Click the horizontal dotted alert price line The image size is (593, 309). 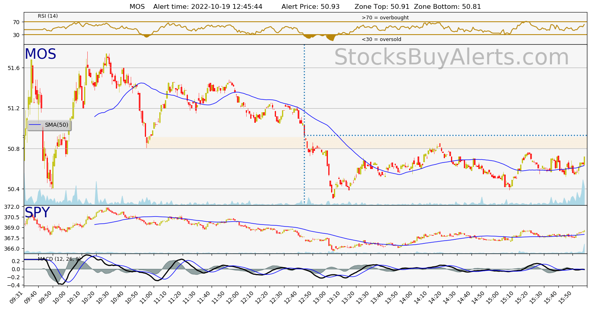click(446, 135)
